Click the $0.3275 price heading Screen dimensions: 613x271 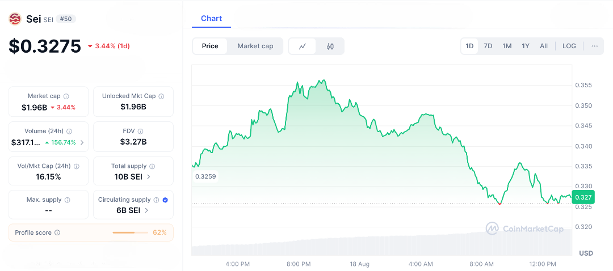[45, 46]
